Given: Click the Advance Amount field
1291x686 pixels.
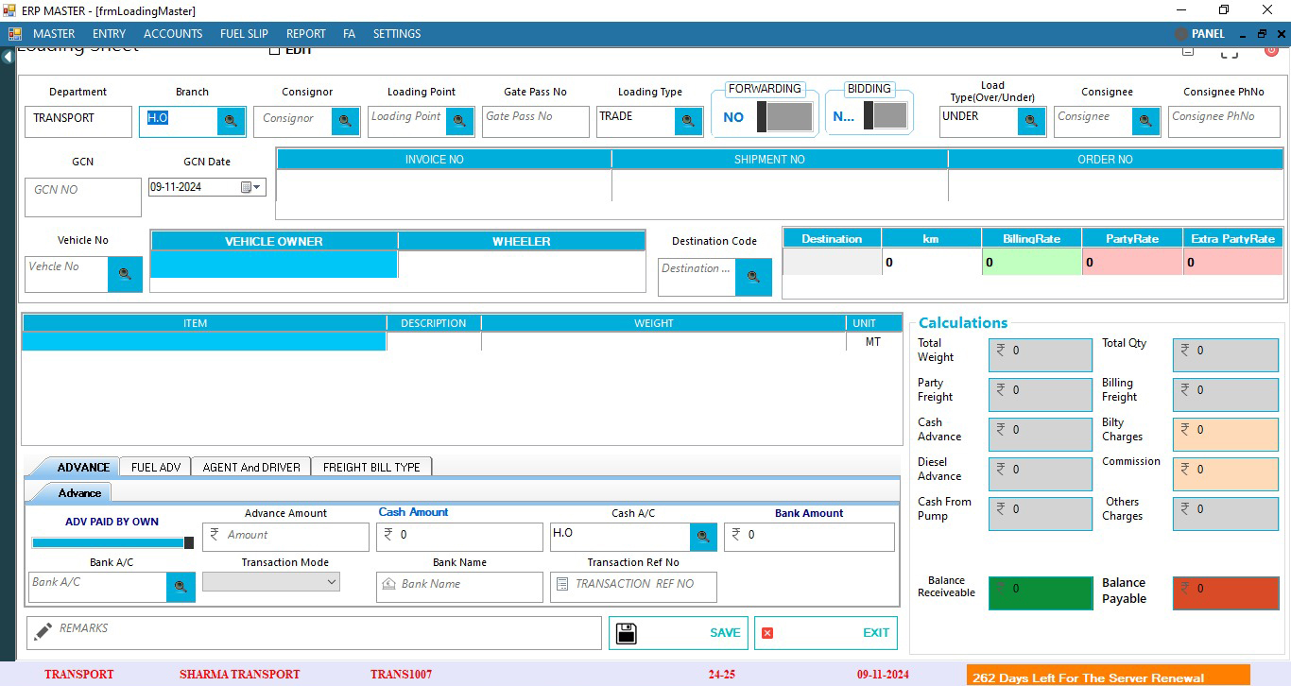Looking at the screenshot, I should click(285, 537).
